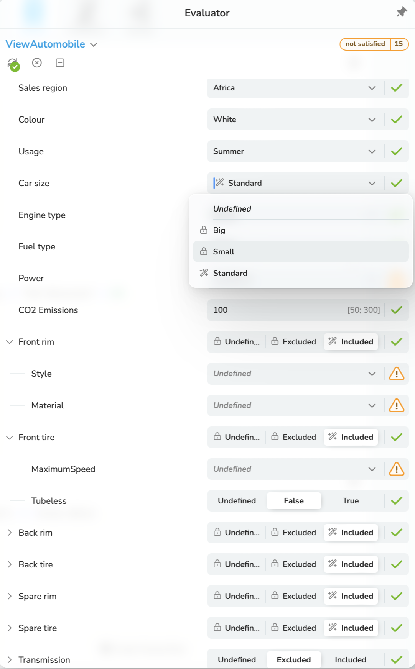Set Transmission to Included
The width and height of the screenshot is (415, 669).
point(351,660)
